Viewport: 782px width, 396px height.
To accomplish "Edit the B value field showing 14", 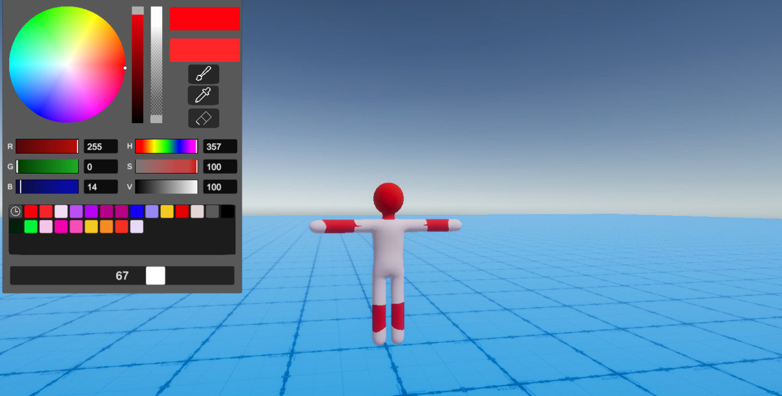I will pos(101,187).
